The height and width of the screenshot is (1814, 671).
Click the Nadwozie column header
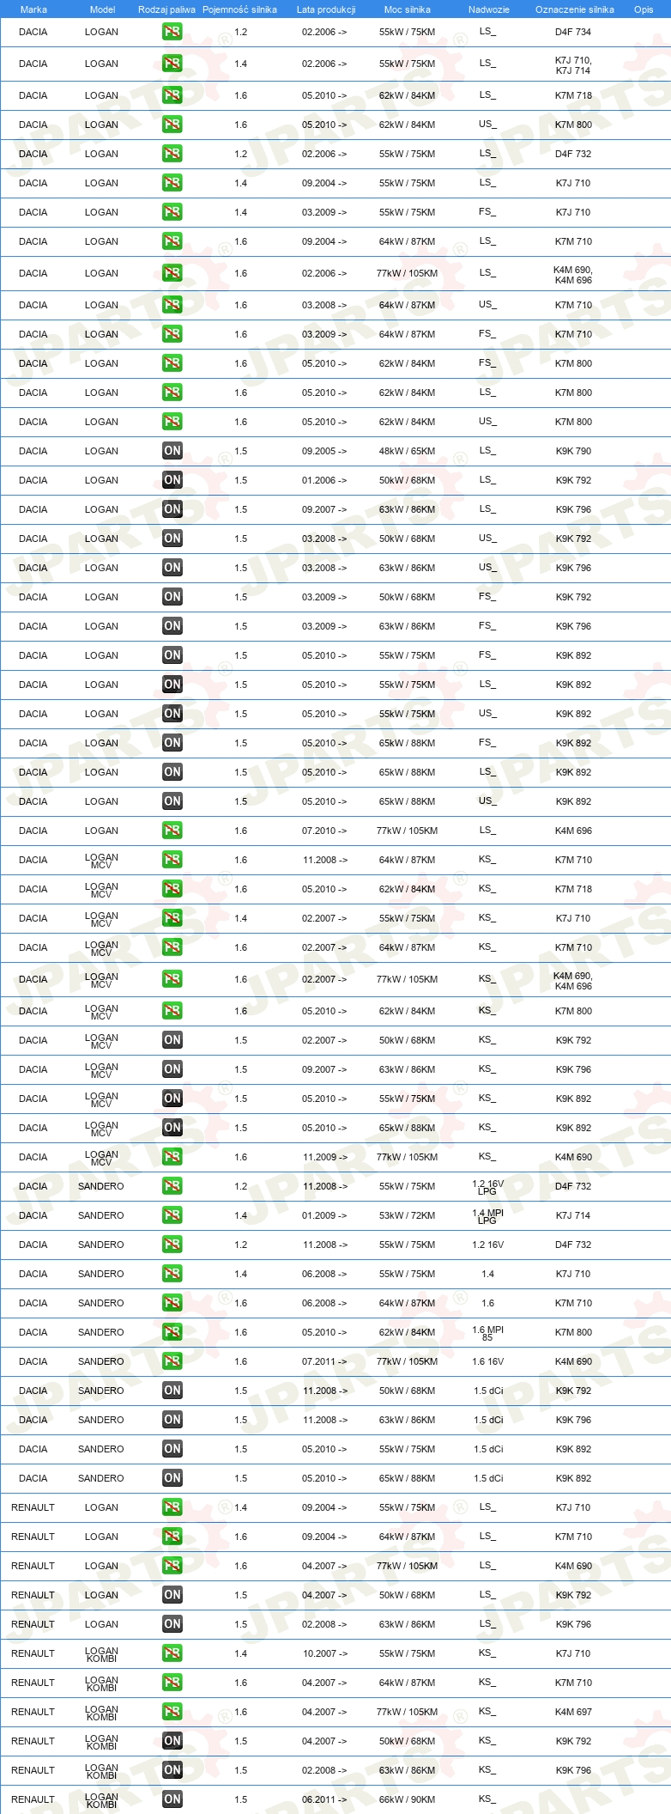pos(489,9)
